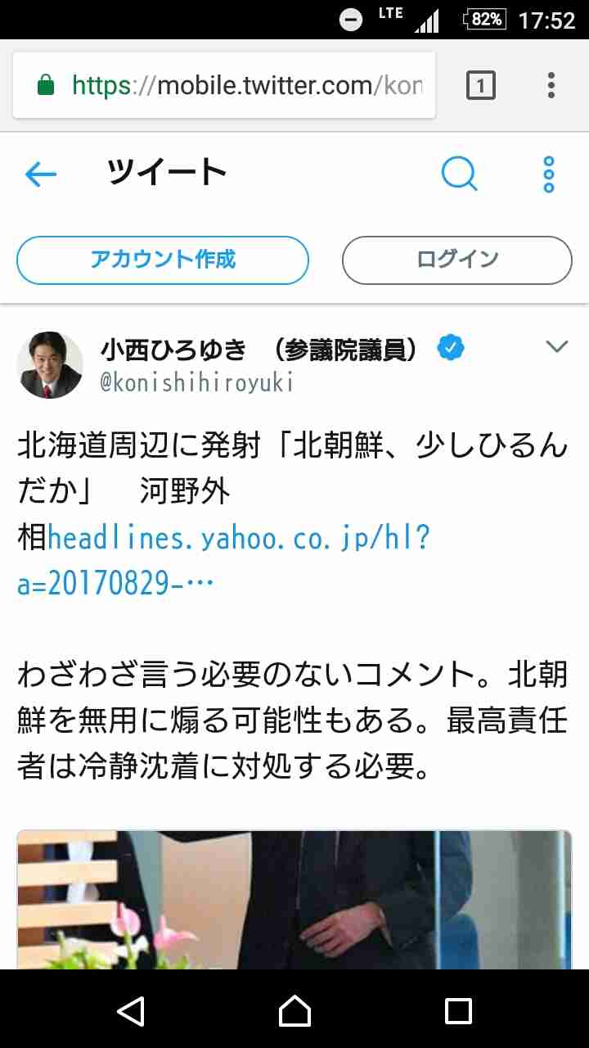Tap the back arrow next to ツイート
This screenshot has height=1048, width=589.
click(x=41, y=174)
